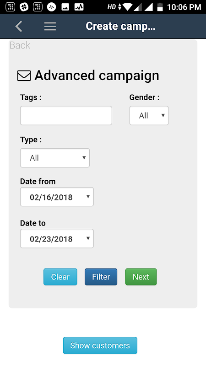This screenshot has height=366, width=206.
Task: Open the hamburger menu
Action: (50, 27)
